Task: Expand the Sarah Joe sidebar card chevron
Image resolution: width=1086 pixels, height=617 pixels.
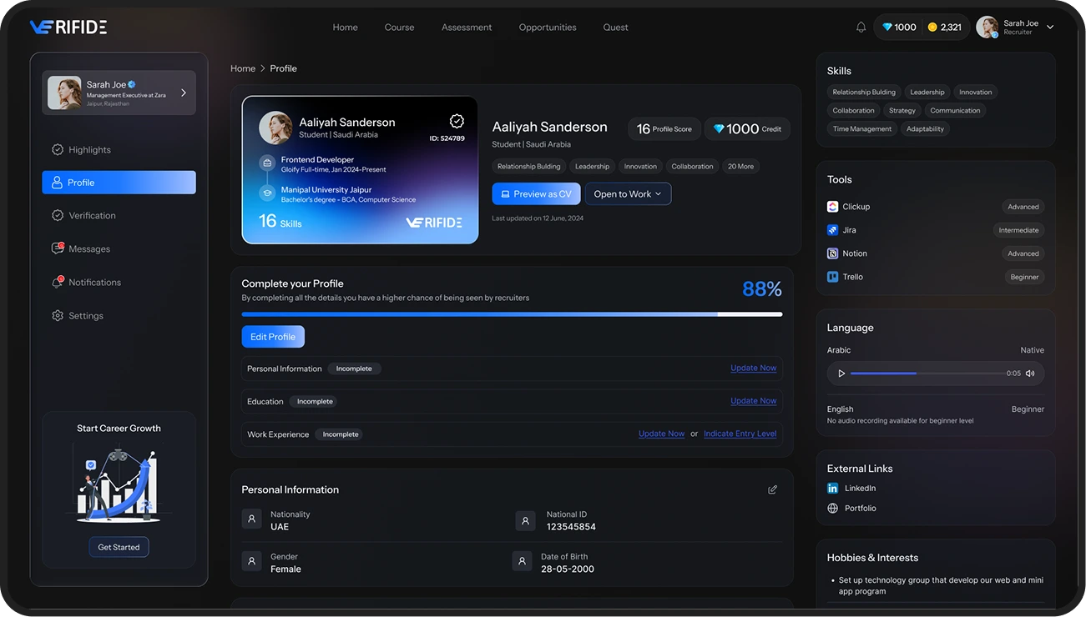Action: pos(184,93)
